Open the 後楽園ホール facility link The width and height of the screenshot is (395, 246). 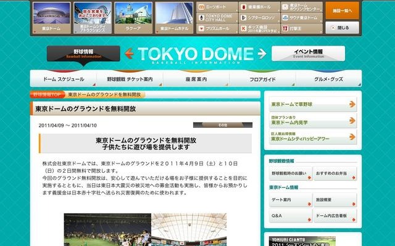(259, 7)
